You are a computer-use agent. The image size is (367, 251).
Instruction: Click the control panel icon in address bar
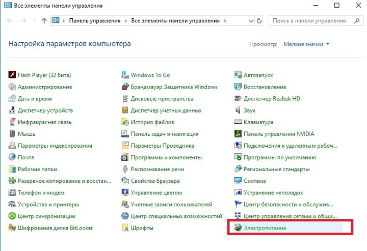coord(56,20)
